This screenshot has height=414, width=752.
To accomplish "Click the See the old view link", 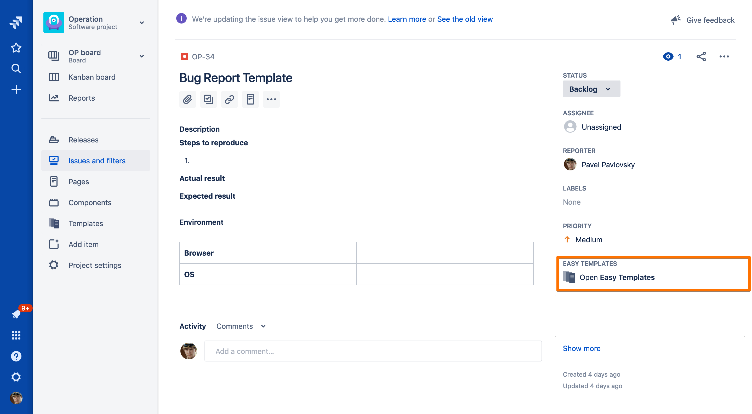I will coord(465,19).
